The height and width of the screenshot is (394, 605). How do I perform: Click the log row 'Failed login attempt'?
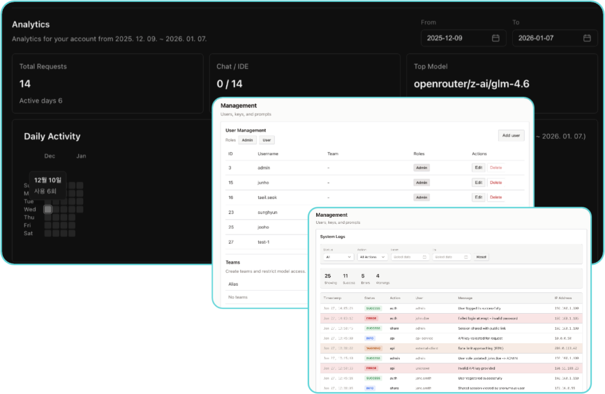pos(451,318)
